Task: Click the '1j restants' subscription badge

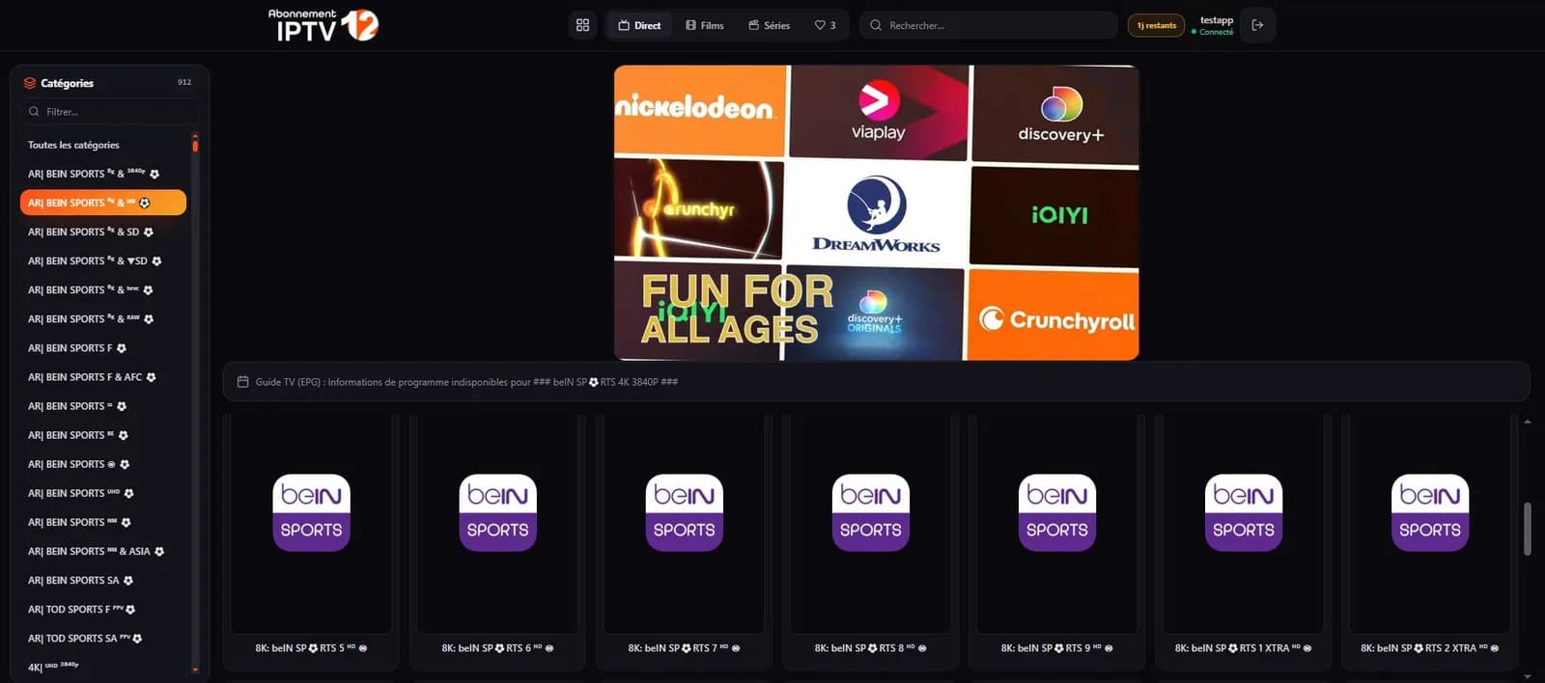Action: [x=1156, y=25]
